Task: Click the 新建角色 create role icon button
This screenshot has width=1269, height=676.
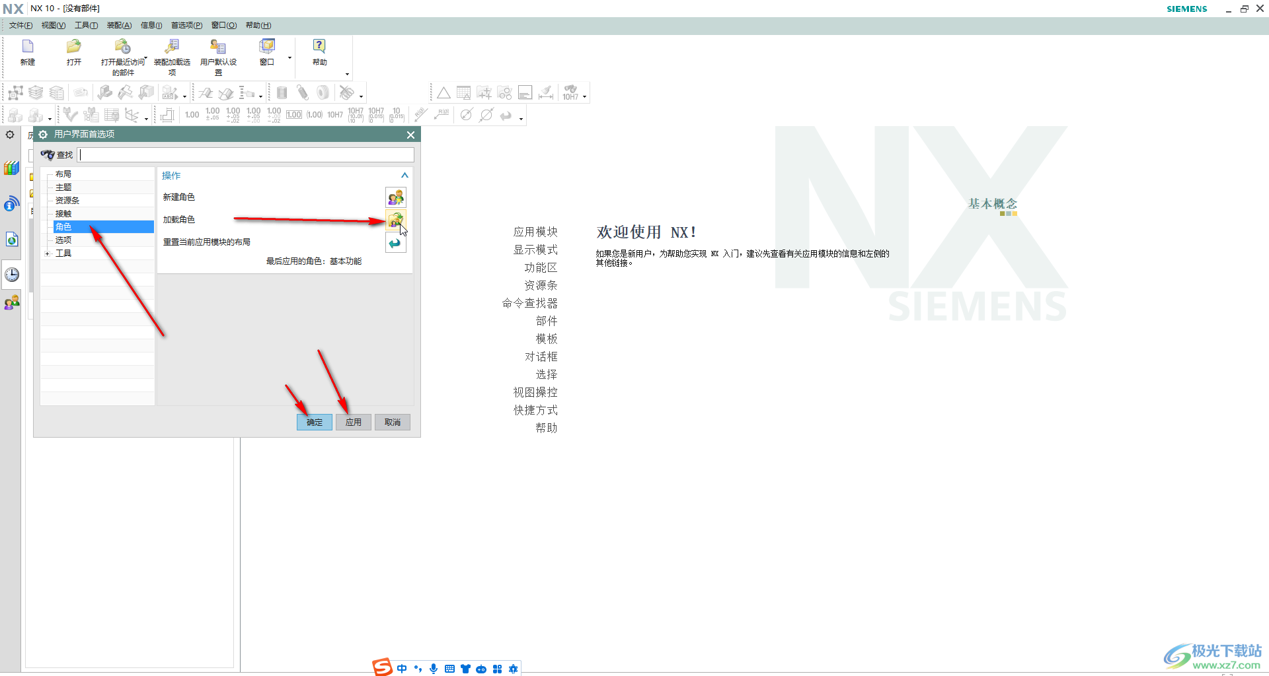Action: click(x=396, y=197)
